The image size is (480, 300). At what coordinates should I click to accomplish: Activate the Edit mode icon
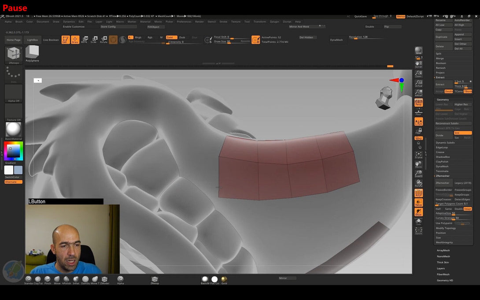66,40
